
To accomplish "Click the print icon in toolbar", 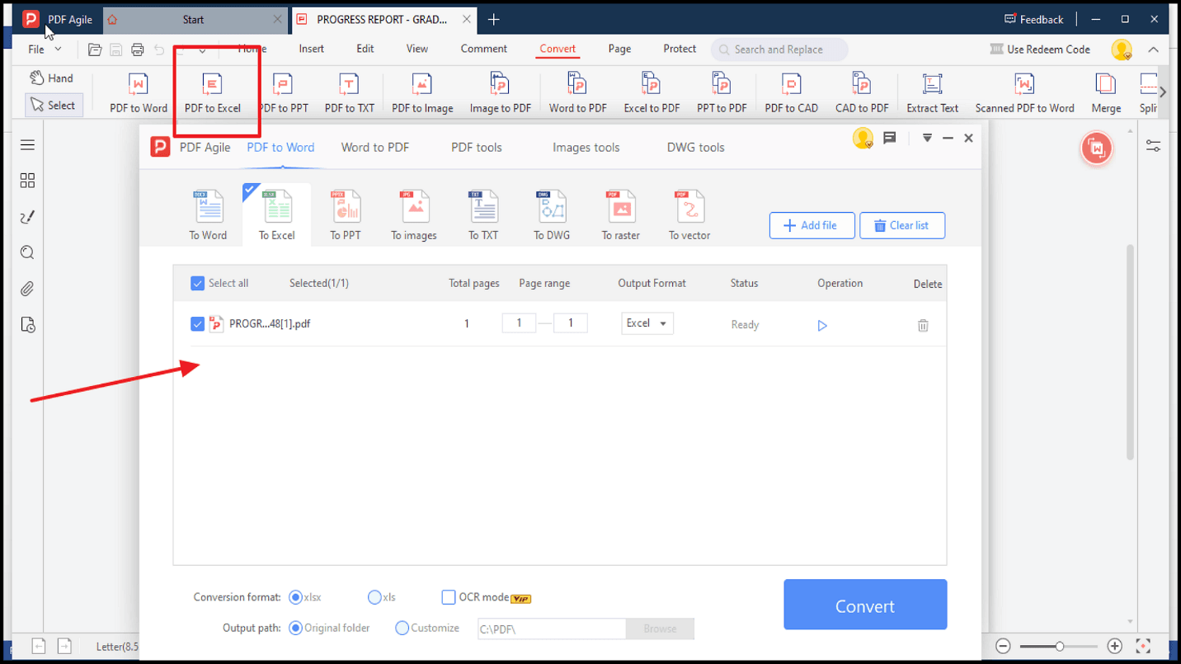I will coord(138,49).
